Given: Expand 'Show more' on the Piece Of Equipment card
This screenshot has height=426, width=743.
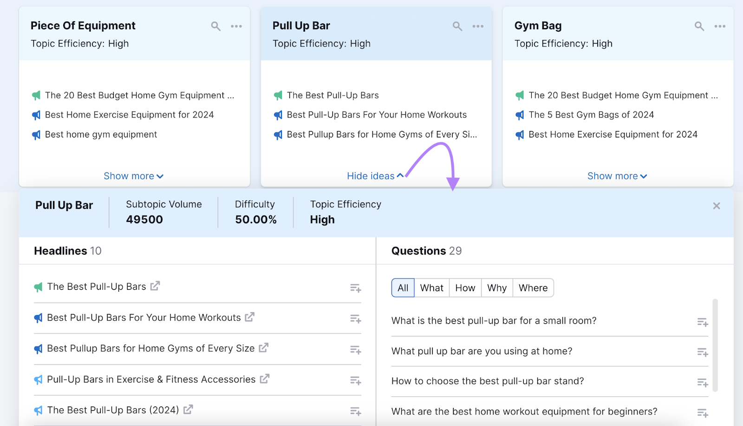Looking at the screenshot, I should point(133,176).
